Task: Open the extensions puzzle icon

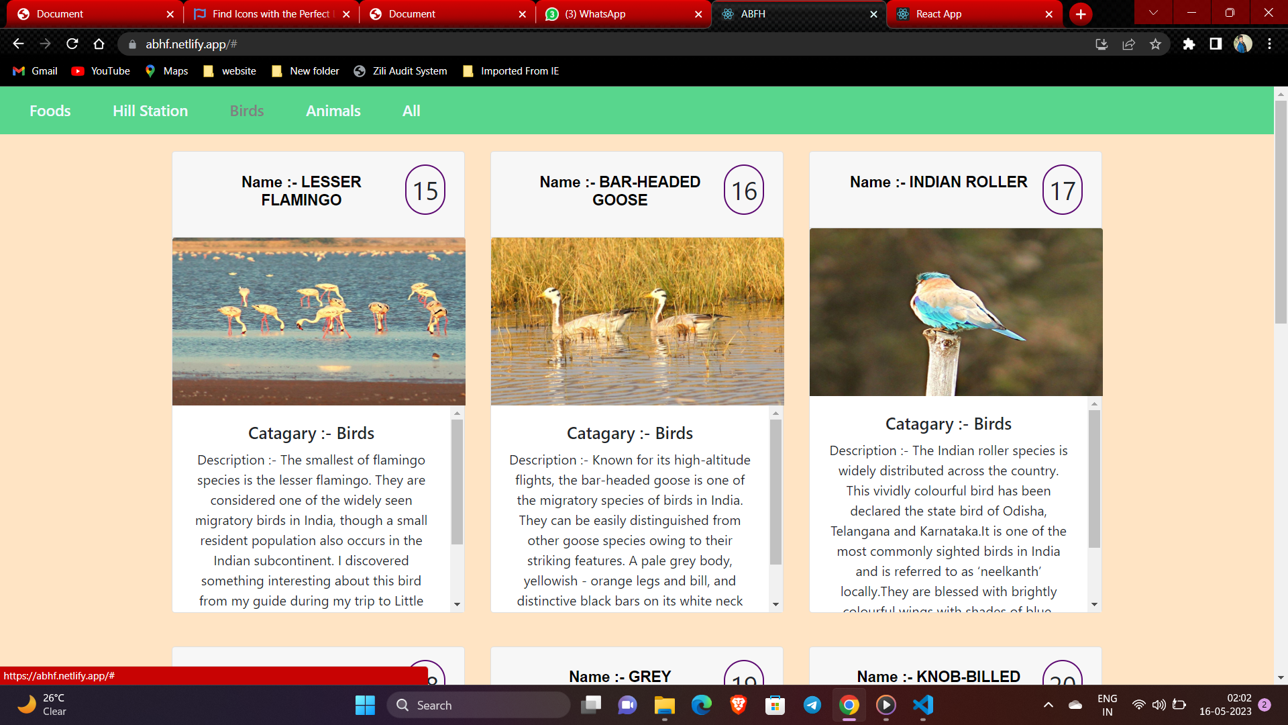Action: 1189,44
